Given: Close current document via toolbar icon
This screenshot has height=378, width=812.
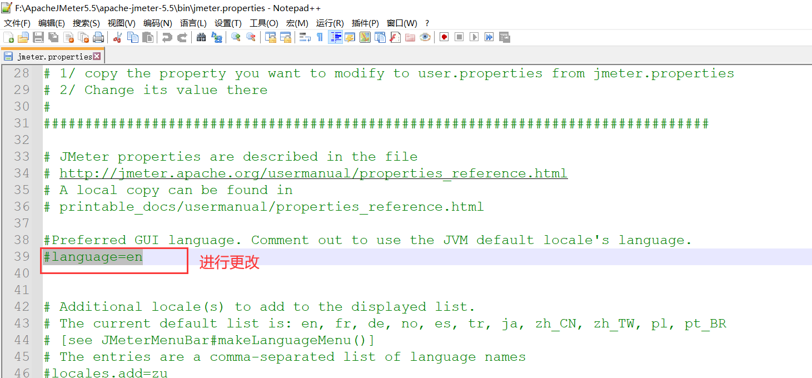Looking at the screenshot, I should (x=69, y=37).
